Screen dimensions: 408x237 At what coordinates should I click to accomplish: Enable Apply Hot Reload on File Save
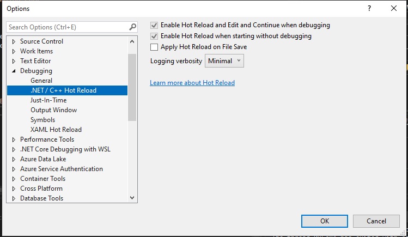154,47
